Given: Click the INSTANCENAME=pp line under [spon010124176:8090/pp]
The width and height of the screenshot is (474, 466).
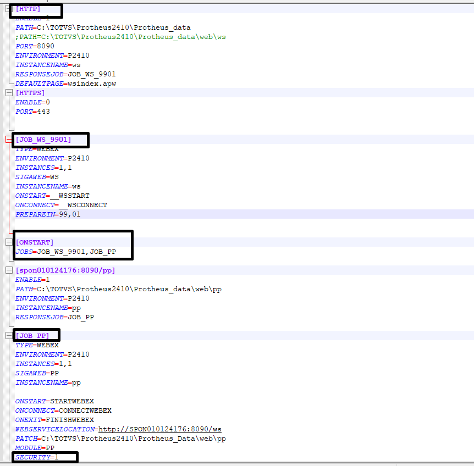Looking at the screenshot, I should point(48,308).
